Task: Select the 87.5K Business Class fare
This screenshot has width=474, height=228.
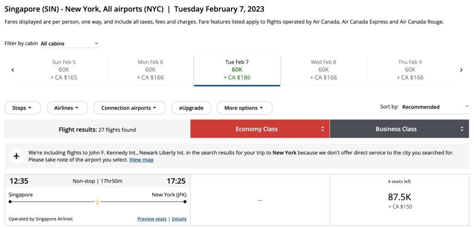Action: pyautogui.click(x=399, y=200)
